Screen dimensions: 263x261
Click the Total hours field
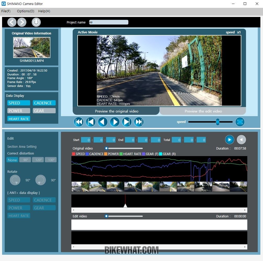[176, 140]
